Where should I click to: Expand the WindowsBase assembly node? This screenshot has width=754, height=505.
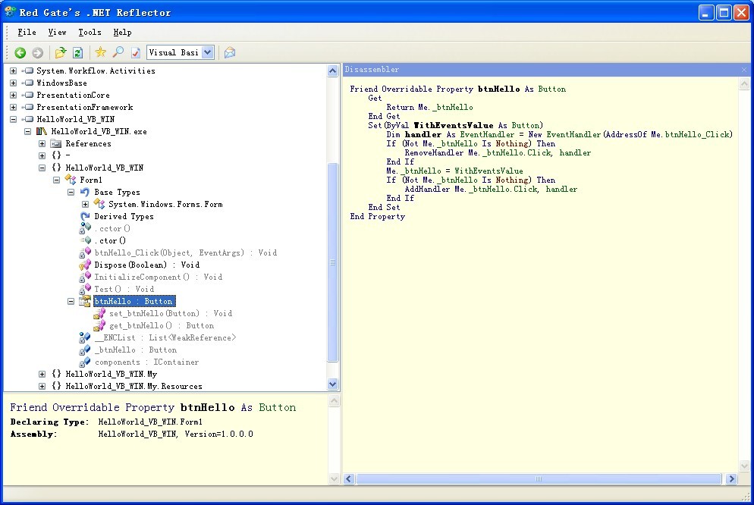click(14, 83)
